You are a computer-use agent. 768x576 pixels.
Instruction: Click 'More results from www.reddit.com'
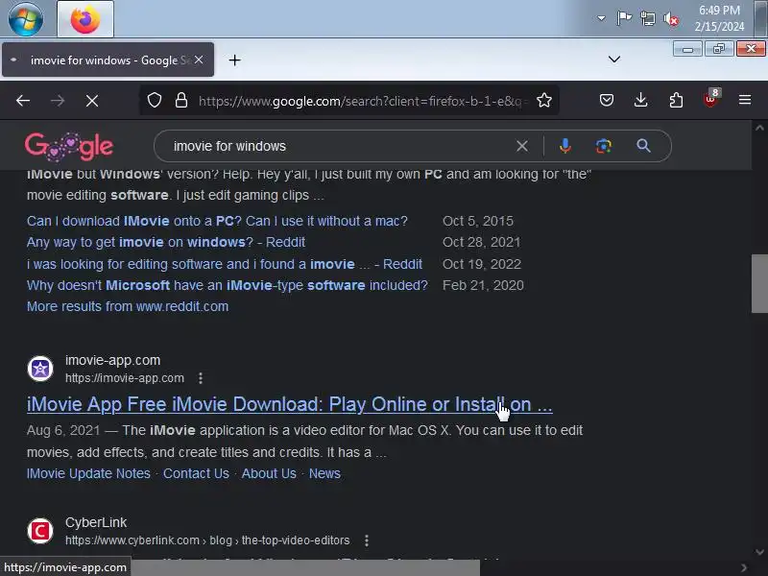coord(128,306)
